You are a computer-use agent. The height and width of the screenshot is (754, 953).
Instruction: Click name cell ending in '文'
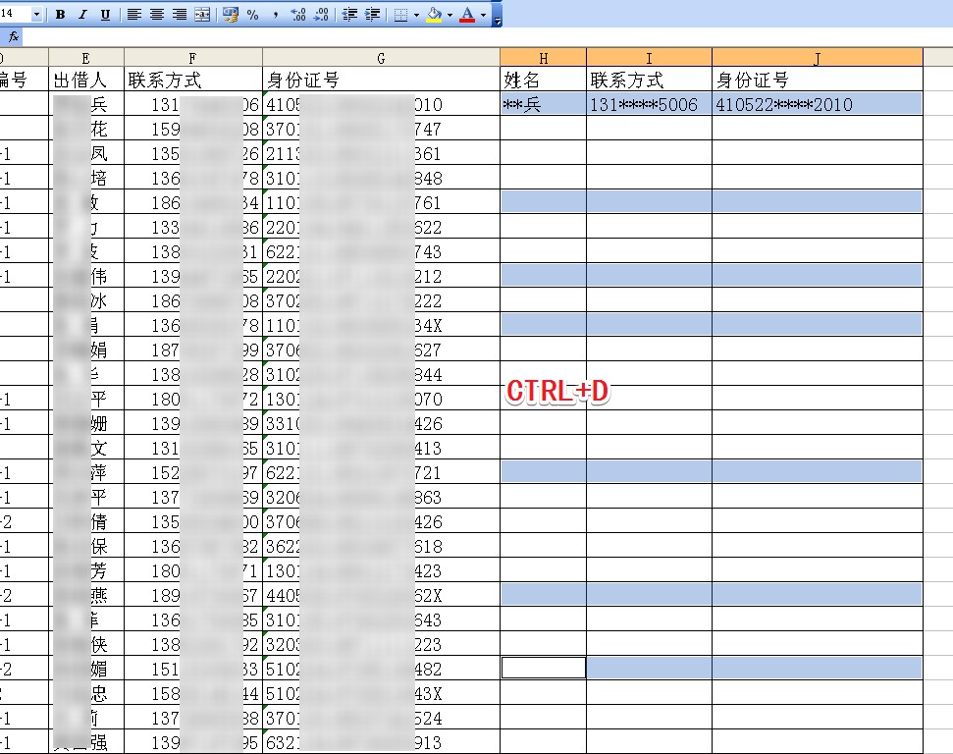point(85,448)
